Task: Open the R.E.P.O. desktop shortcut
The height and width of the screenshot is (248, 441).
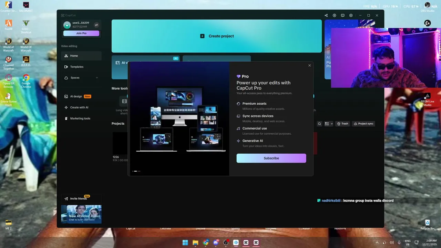Action: tap(26, 61)
